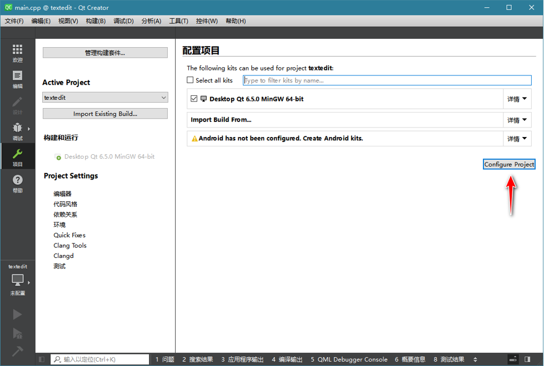Image resolution: width=544 pixels, height=366 pixels.
Task: Click the Android warning icon
Action: [x=194, y=139]
